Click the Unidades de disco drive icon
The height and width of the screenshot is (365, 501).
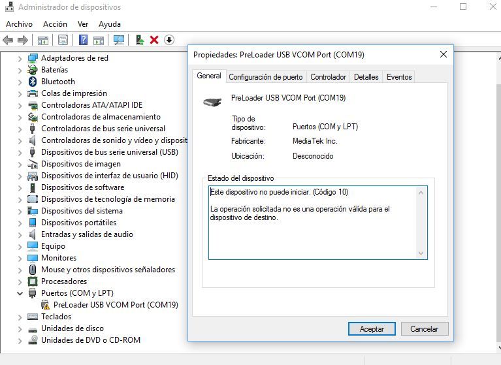(33, 329)
